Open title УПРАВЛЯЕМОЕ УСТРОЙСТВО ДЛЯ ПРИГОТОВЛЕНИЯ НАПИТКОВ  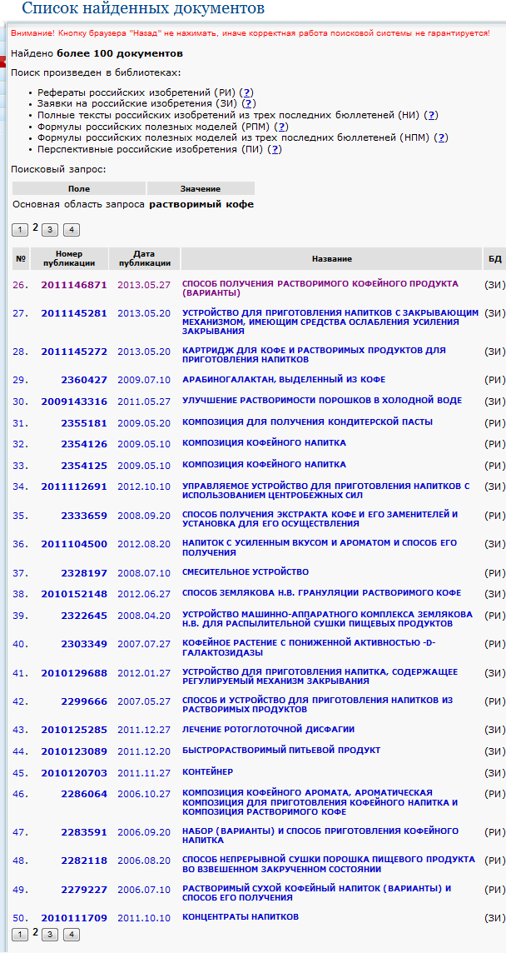325,491
